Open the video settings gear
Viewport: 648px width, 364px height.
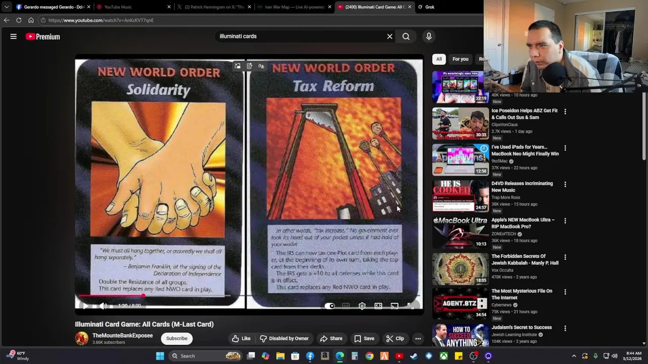pyautogui.click(x=362, y=306)
